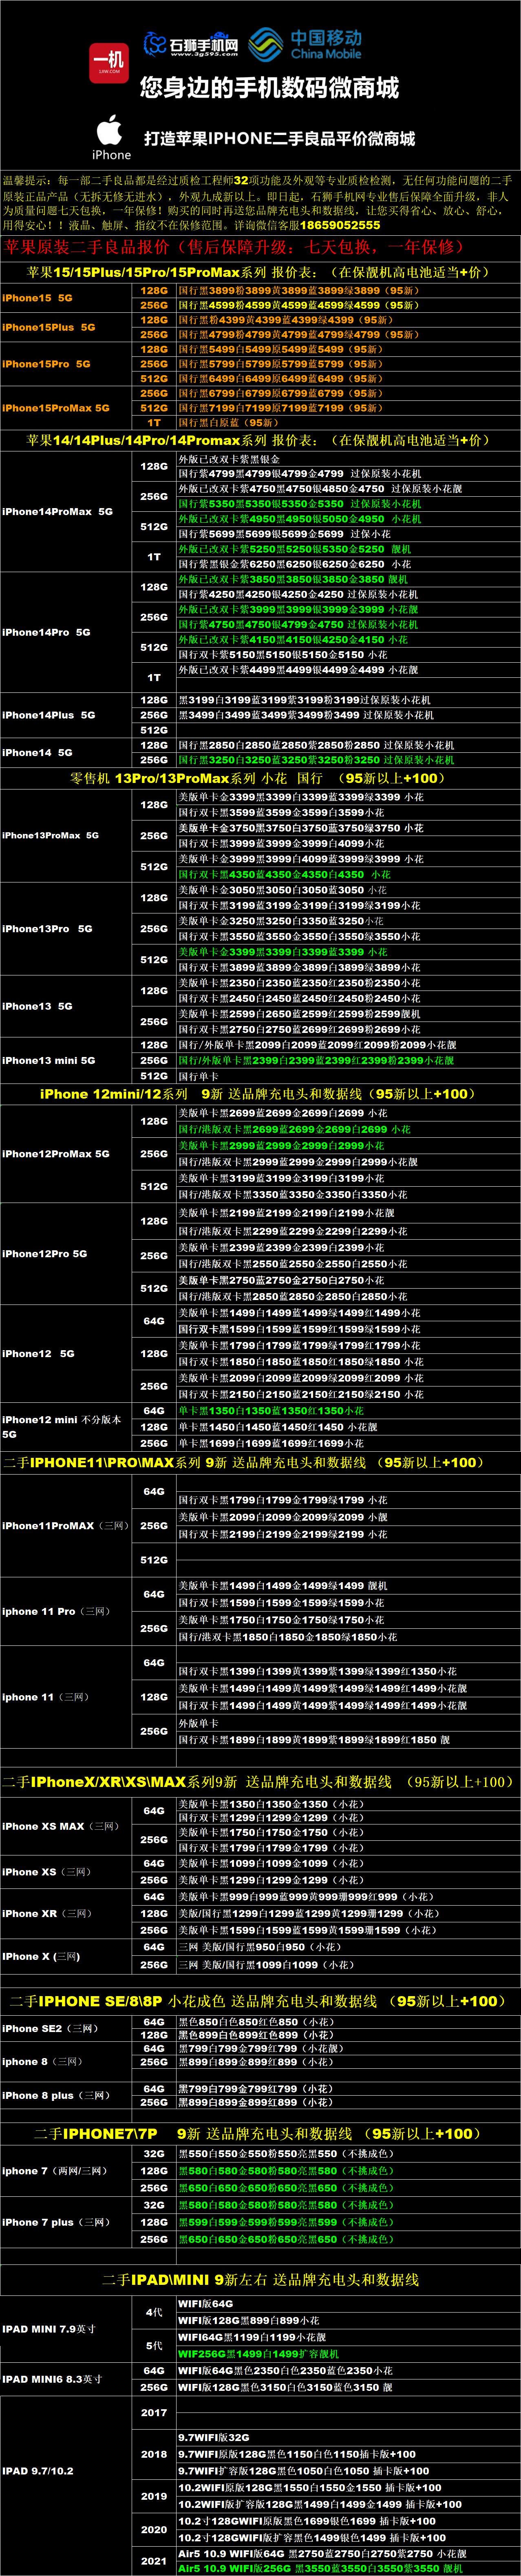Click the 苹果15/15Plus/15Pro/15ProMax系列 section header
Screen dimensions: 521x2576
(260, 272)
